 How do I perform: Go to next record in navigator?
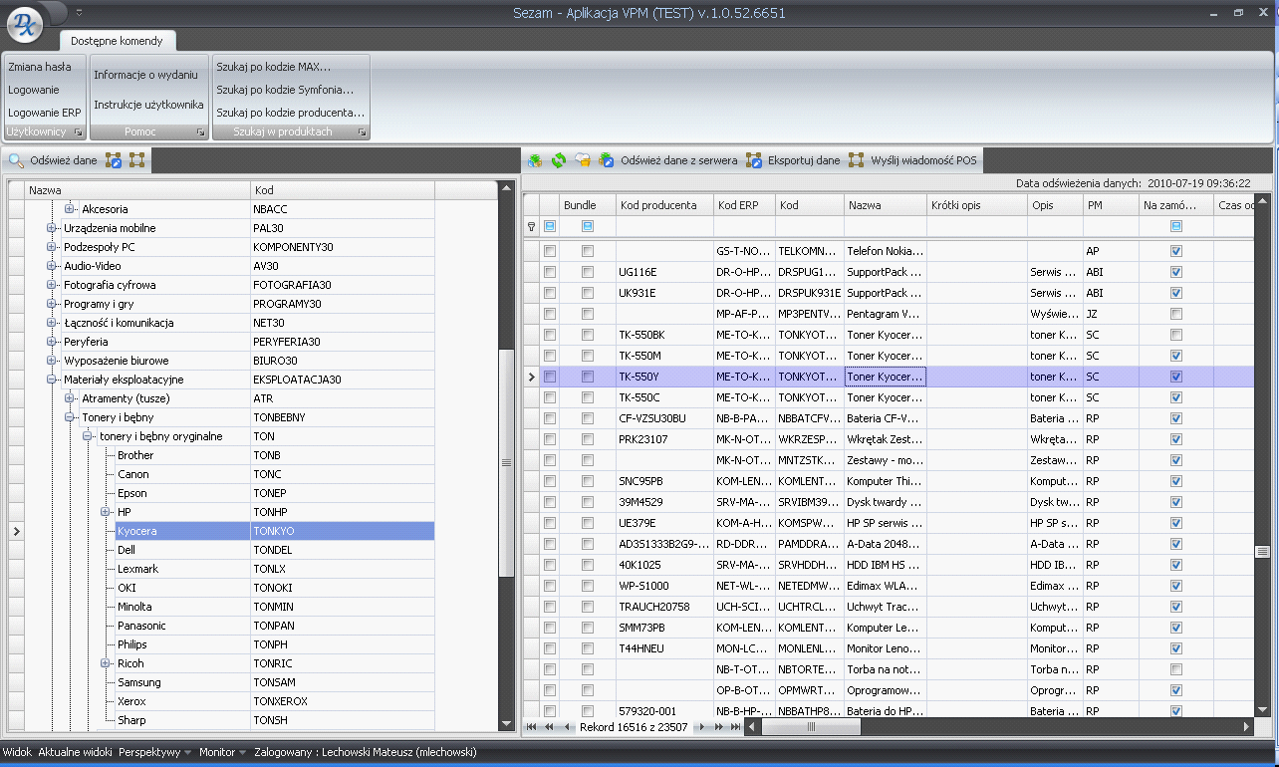click(x=701, y=727)
